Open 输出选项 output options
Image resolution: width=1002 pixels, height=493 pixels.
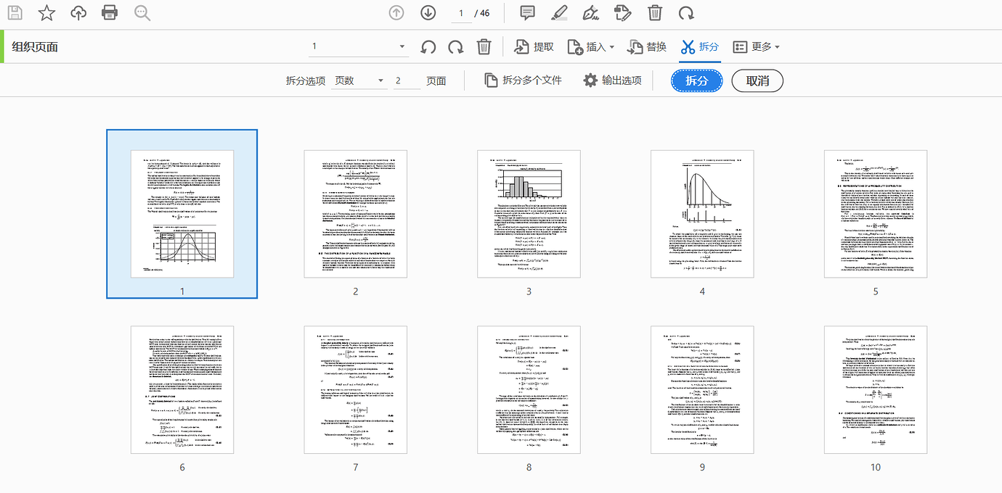(613, 80)
